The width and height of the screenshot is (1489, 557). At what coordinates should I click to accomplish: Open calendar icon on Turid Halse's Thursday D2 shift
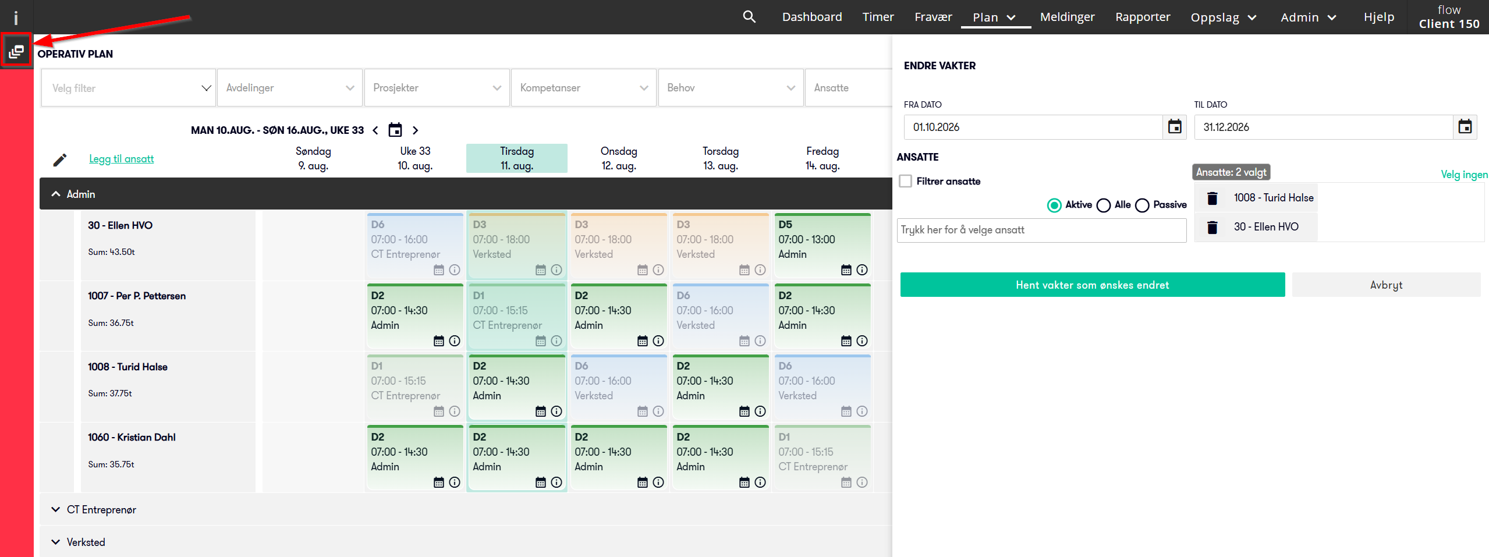(x=744, y=411)
